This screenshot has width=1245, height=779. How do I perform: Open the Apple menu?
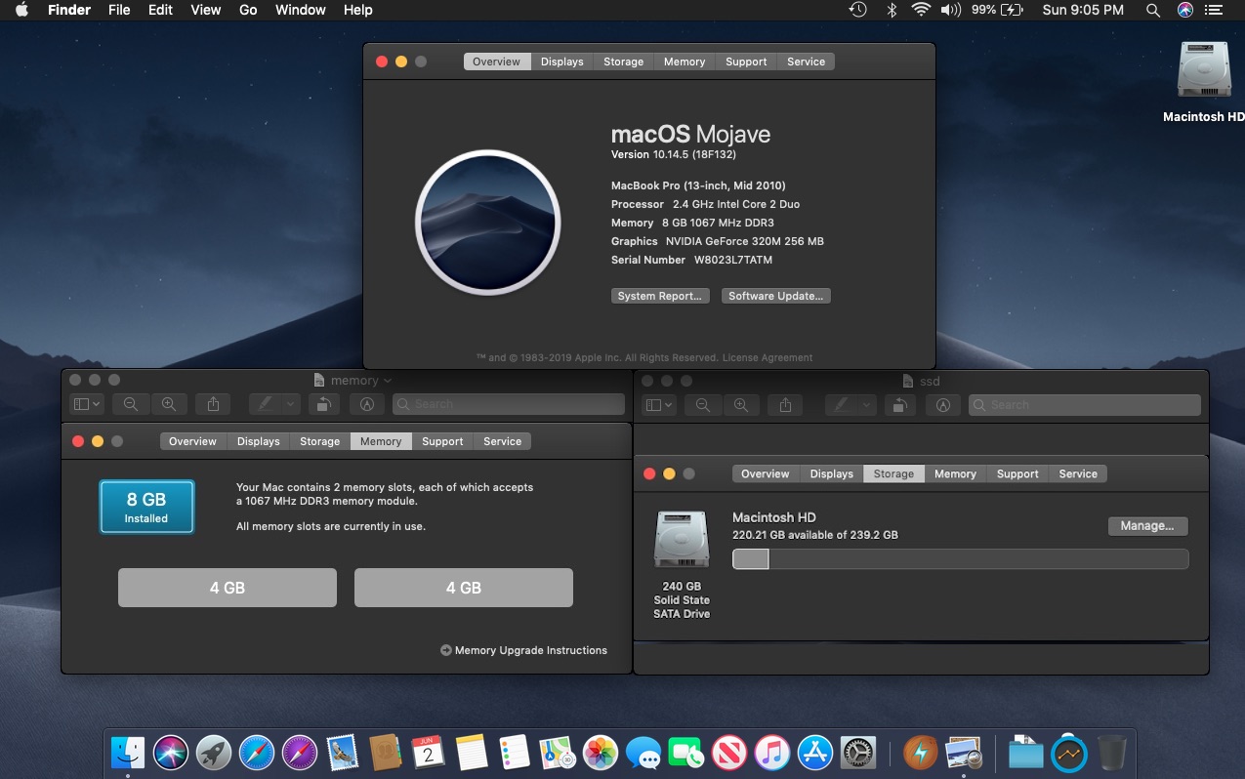[x=22, y=10]
